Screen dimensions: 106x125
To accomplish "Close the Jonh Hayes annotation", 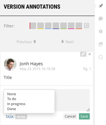I will (90, 54).
